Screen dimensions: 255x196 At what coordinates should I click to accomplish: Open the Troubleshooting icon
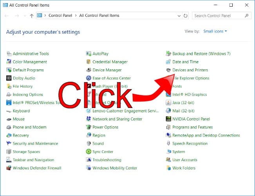point(89,160)
